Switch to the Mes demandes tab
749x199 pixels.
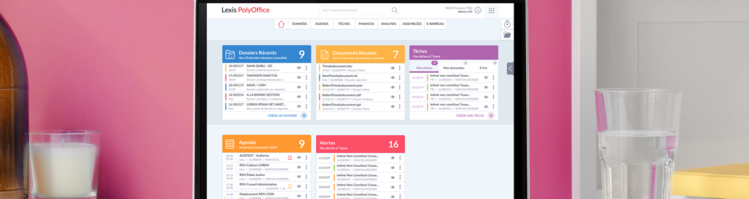(x=453, y=68)
